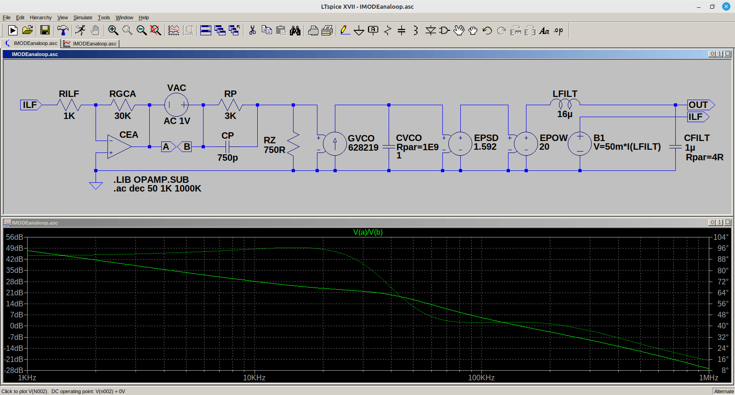Activate the pan magnifier icon
Image resolution: width=735 pixels, height=395 pixels.
[127, 30]
